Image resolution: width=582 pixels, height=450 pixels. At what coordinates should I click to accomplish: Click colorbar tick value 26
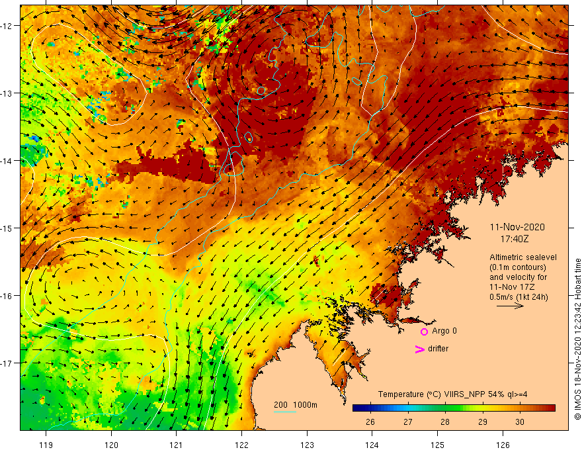click(370, 422)
